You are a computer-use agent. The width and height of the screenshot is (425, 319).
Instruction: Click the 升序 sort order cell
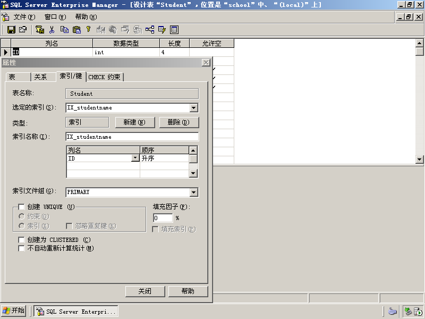click(x=165, y=158)
